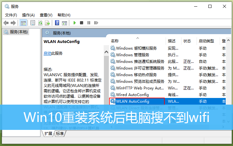Select the WinHTTP Web Proxy Aut... row
The height and width of the screenshot is (146, 233).
[x=168, y=88]
